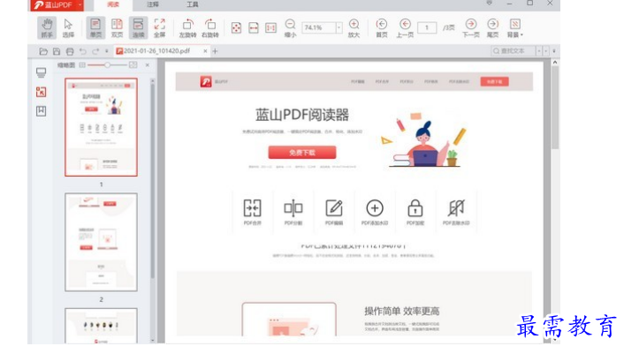
Task: Select the Hand (抓手) tool
Action: 47,28
